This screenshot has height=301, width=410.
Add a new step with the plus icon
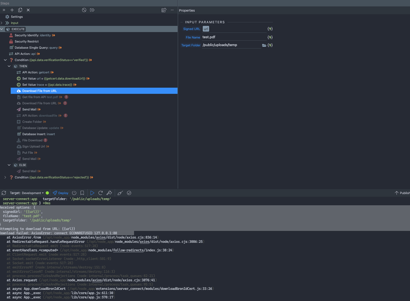coord(12,10)
